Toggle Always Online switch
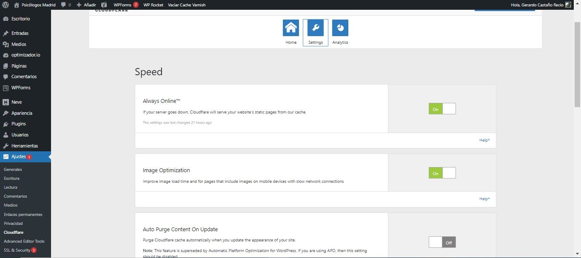This screenshot has height=258, width=581. (x=442, y=109)
